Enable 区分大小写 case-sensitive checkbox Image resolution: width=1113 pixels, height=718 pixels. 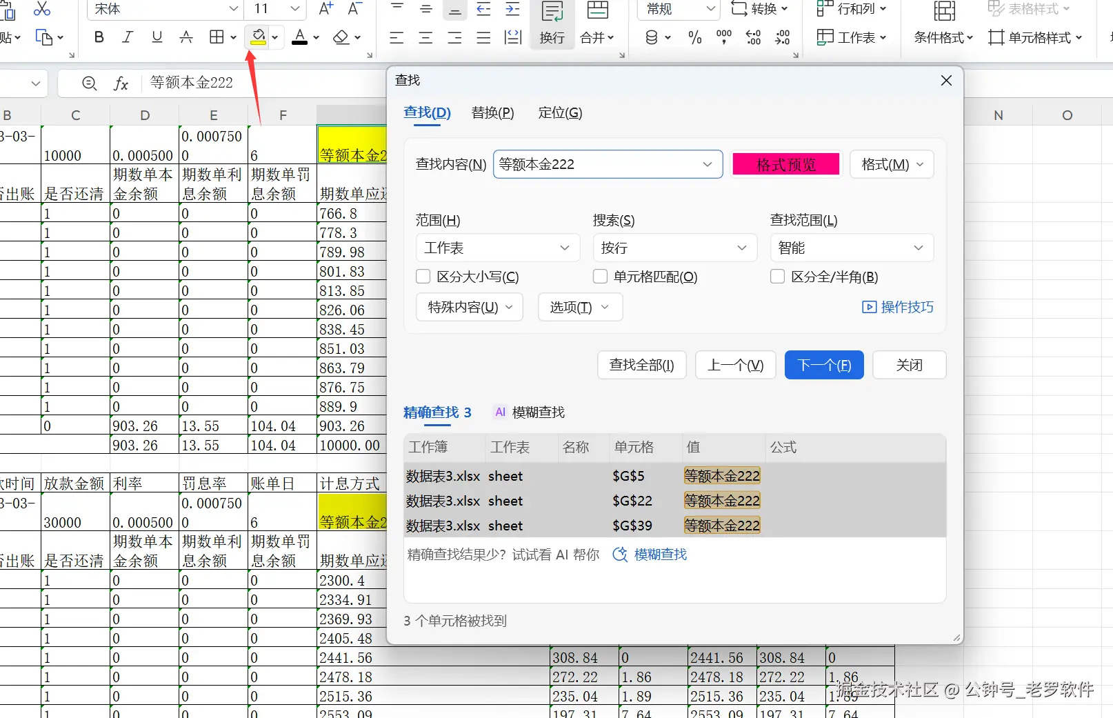[423, 277]
